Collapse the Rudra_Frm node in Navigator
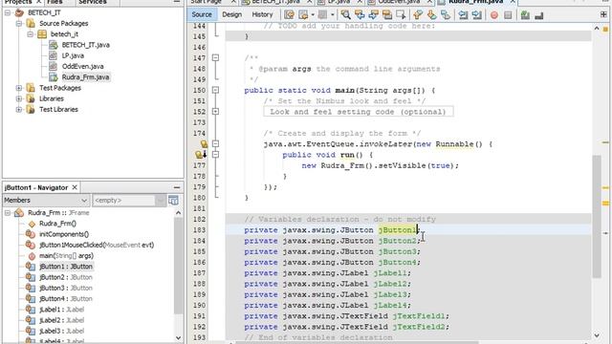612x344 pixels. click(8, 213)
